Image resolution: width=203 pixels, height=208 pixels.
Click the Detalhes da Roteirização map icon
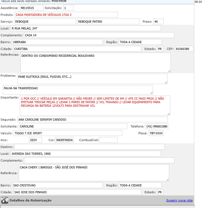pos(5,200)
